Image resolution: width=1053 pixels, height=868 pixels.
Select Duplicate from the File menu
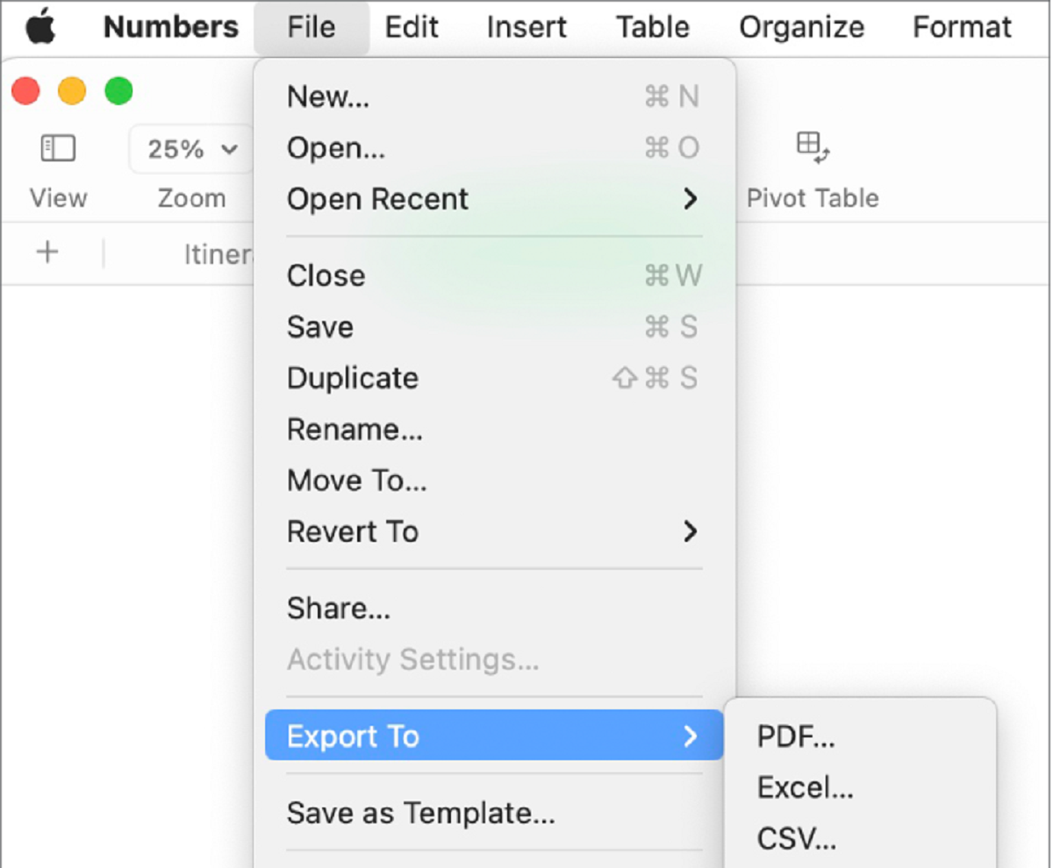pos(352,378)
